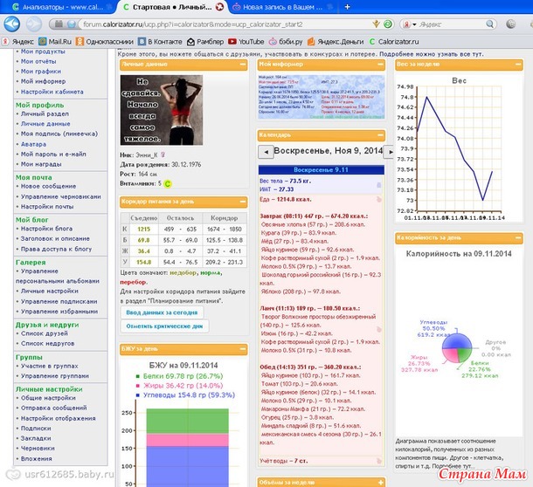Open the Рамблер bookmark
The width and height of the screenshot is (533, 487).
pyautogui.click(x=205, y=42)
